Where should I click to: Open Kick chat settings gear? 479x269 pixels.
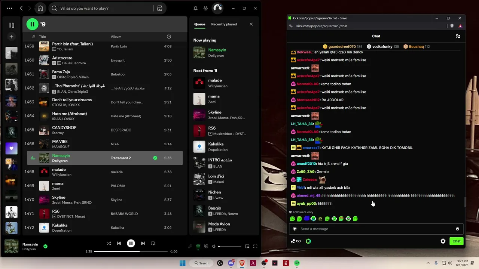point(443,241)
